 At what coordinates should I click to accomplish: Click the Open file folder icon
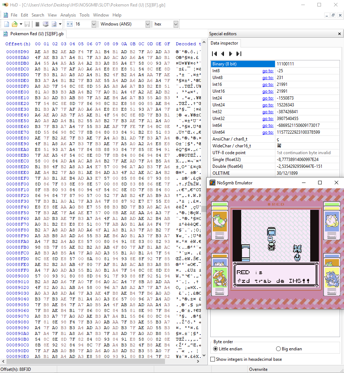point(15,24)
